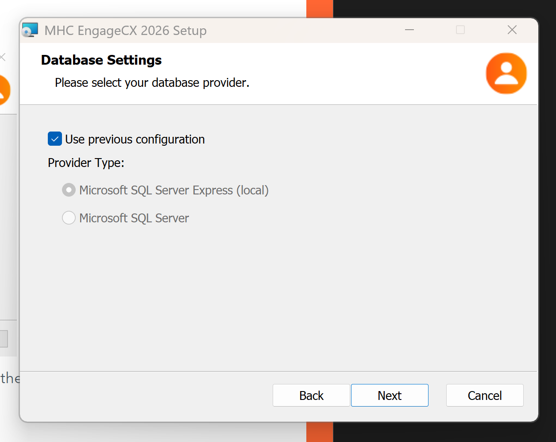
Task: Choose the plain Microsoft SQL Server radio button
Action: click(69, 218)
